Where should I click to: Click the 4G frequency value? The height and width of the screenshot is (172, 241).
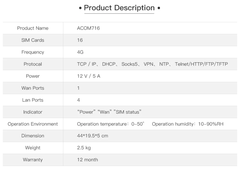(80, 52)
